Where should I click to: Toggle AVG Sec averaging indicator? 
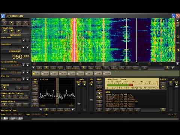pos(84,85)
